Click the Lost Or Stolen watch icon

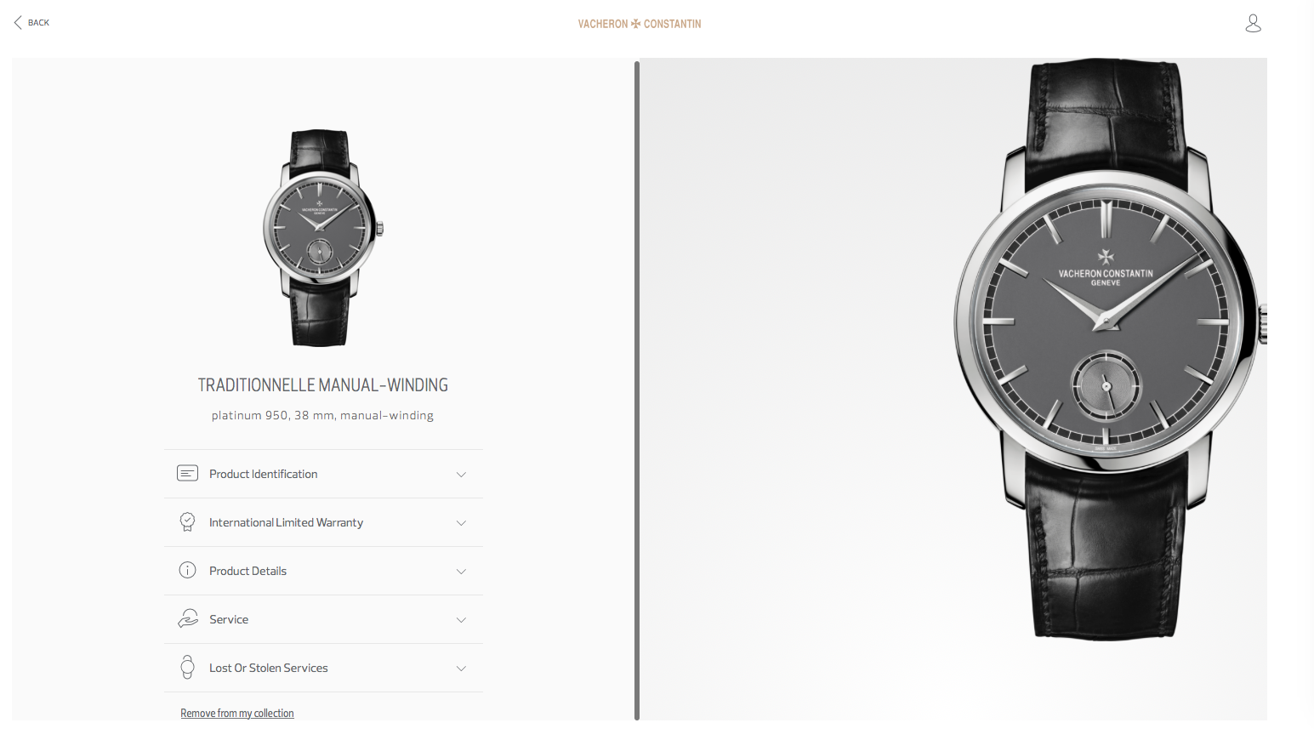187,667
